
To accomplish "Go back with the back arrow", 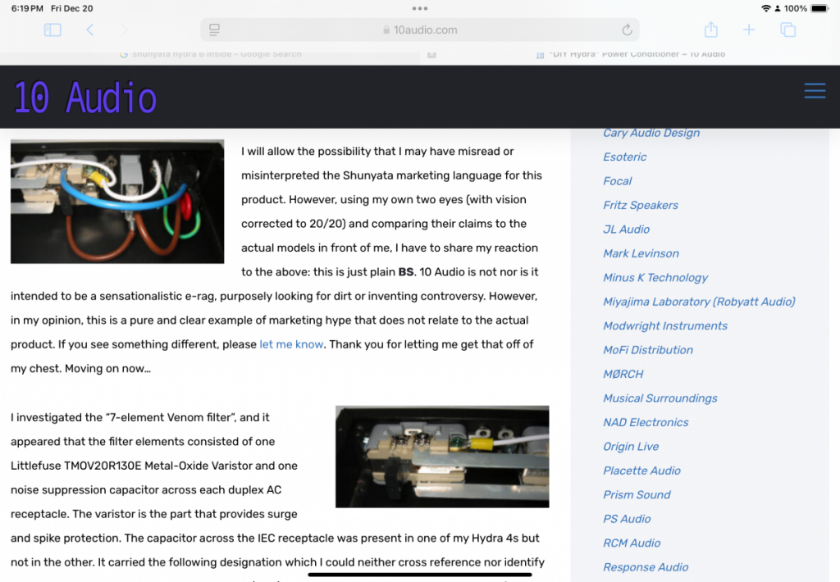I will (x=90, y=30).
